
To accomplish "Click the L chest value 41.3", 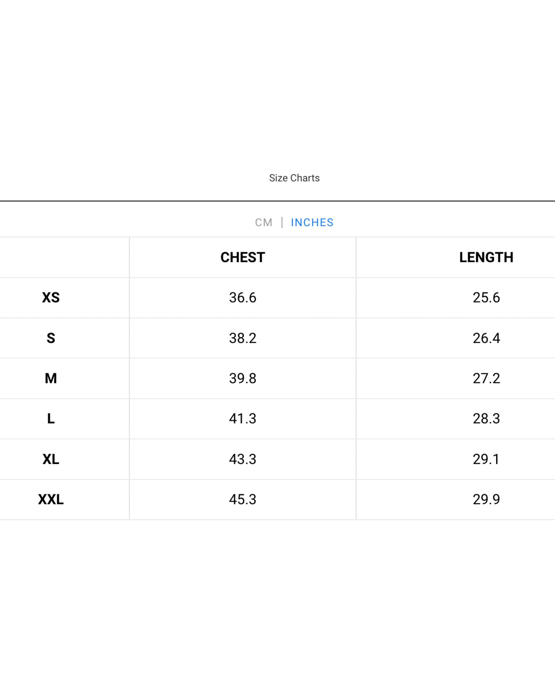I will [243, 419].
